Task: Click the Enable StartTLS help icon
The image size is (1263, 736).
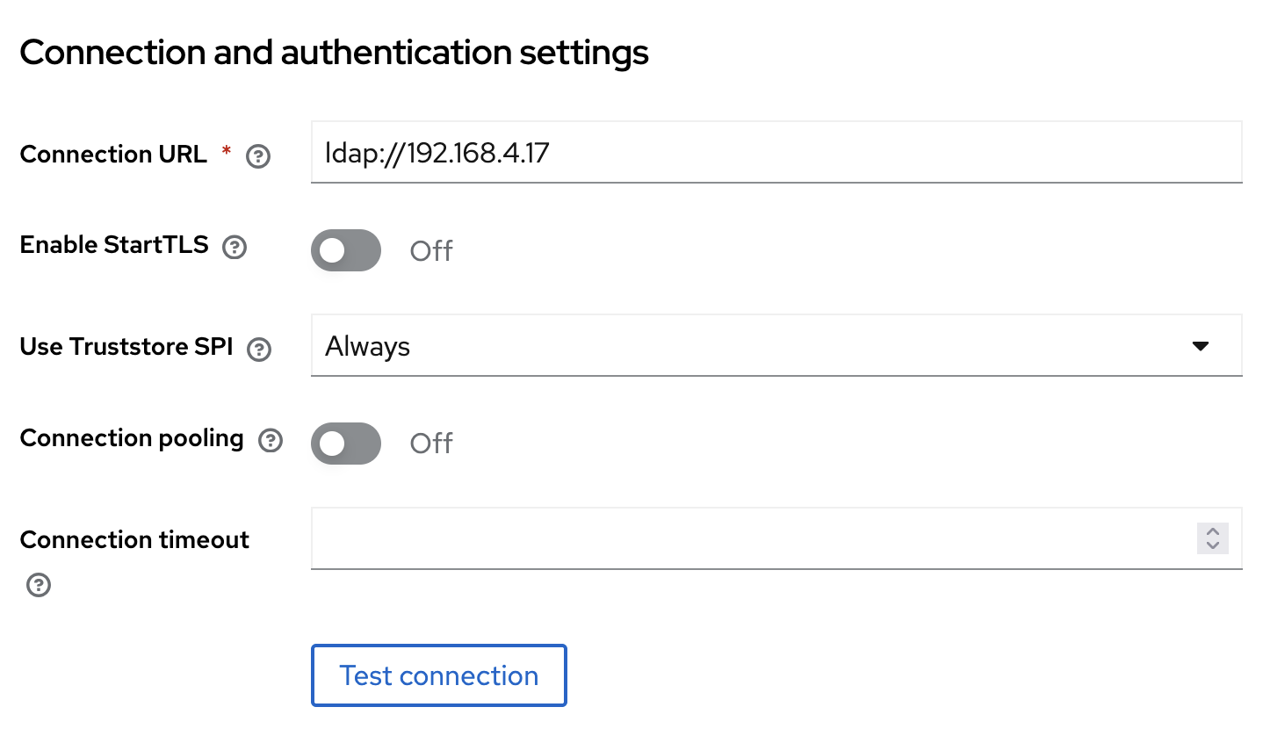Action: [x=234, y=248]
